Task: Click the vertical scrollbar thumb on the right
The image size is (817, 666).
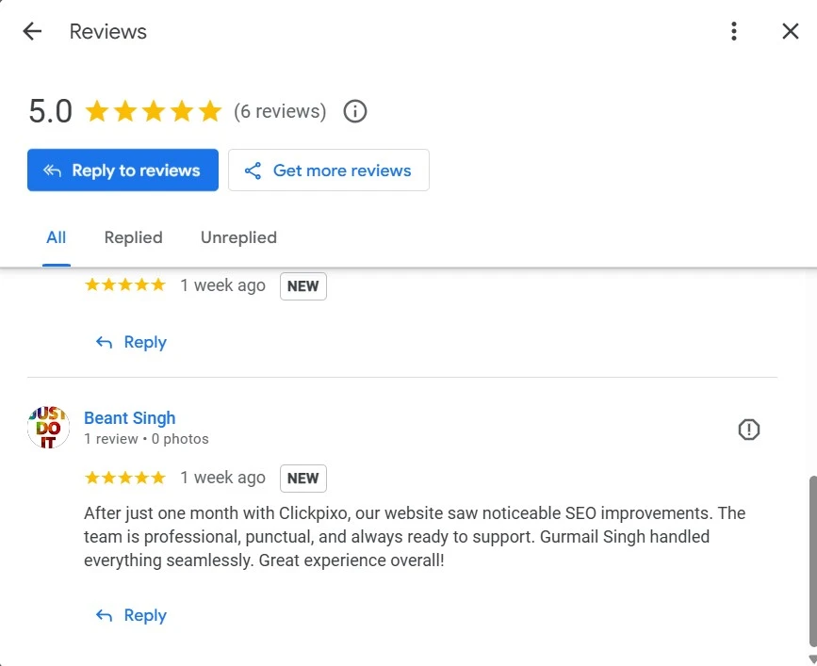Action: (x=812, y=560)
